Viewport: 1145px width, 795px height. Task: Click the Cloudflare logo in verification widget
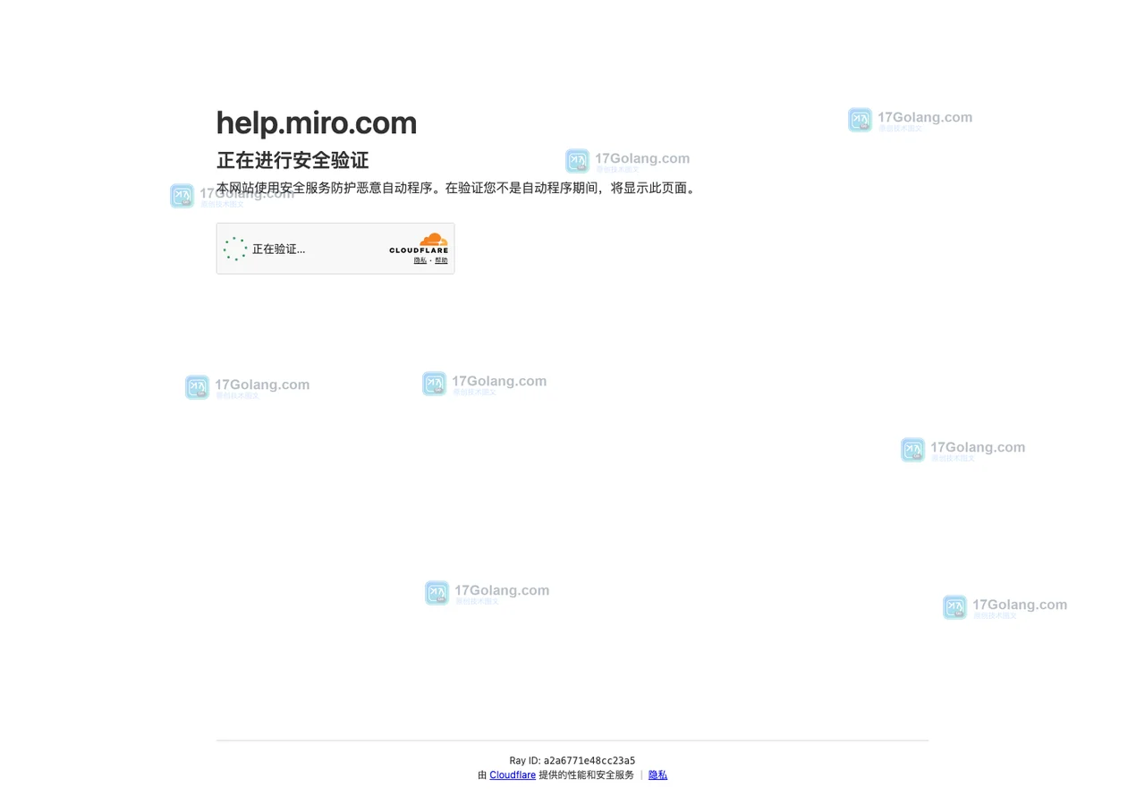(419, 243)
